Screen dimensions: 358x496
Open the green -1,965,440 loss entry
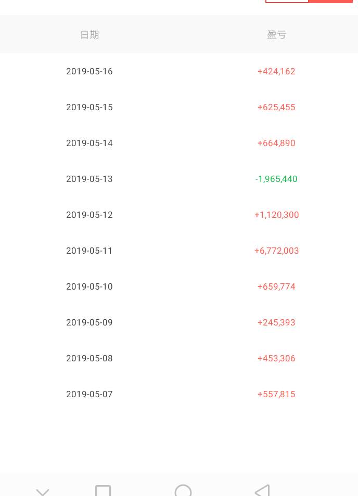(x=276, y=179)
